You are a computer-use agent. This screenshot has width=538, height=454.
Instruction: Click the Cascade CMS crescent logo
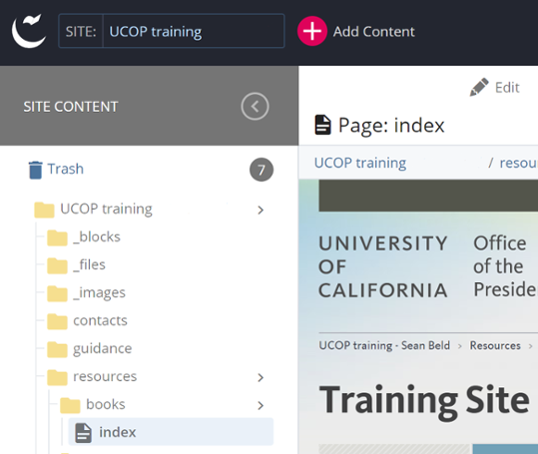click(29, 31)
